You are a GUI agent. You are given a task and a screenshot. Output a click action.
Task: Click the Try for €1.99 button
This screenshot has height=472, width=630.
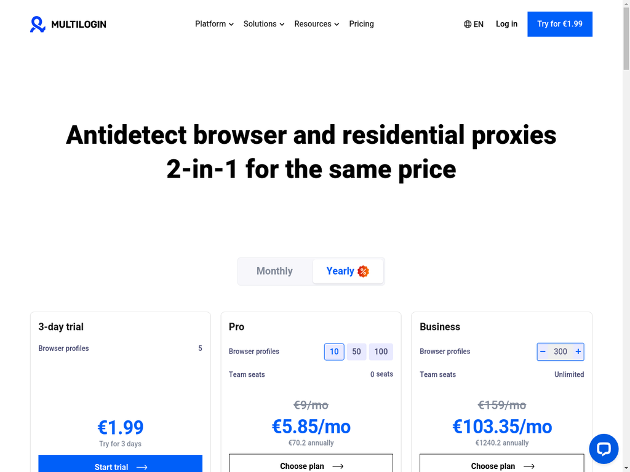(x=559, y=24)
